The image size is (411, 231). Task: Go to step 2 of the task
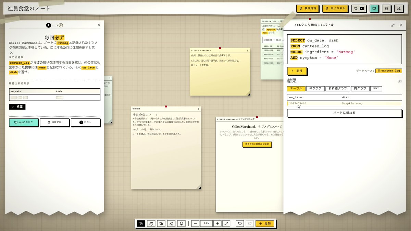(x=61, y=25)
